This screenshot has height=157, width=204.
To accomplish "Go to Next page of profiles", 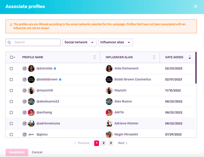I will click(x=123, y=143).
